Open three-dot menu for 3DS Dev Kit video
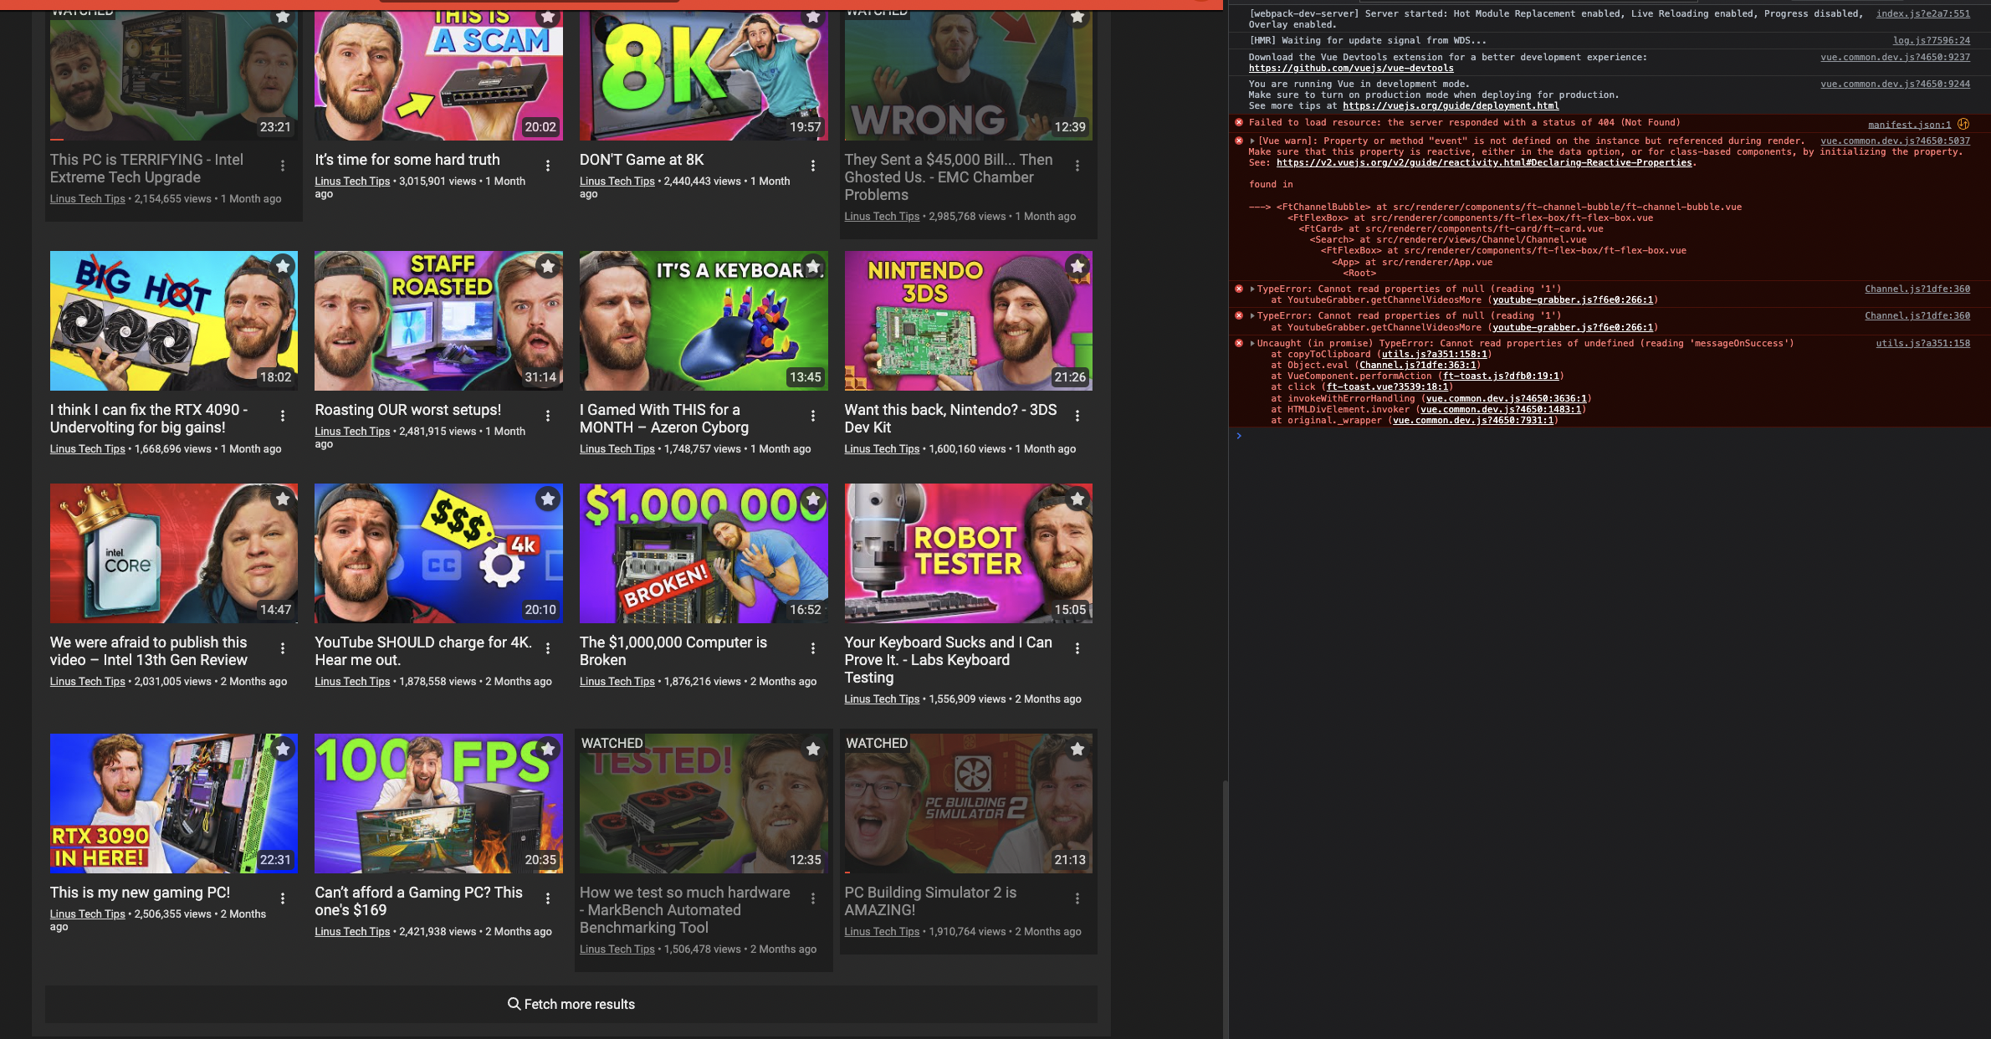This screenshot has height=1039, width=1991. [1077, 416]
